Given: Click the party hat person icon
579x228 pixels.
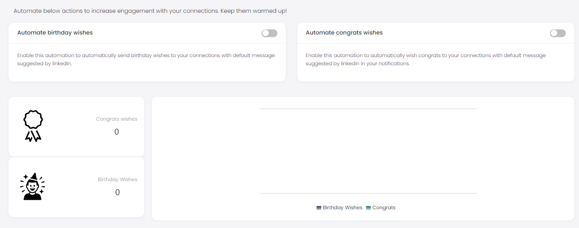Looking at the screenshot, I should pyautogui.click(x=32, y=187).
